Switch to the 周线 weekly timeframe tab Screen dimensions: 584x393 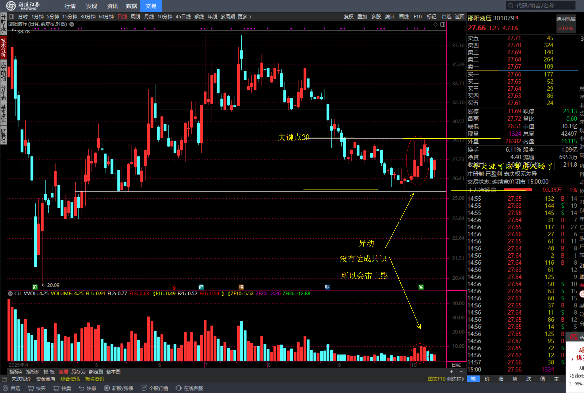(136, 17)
